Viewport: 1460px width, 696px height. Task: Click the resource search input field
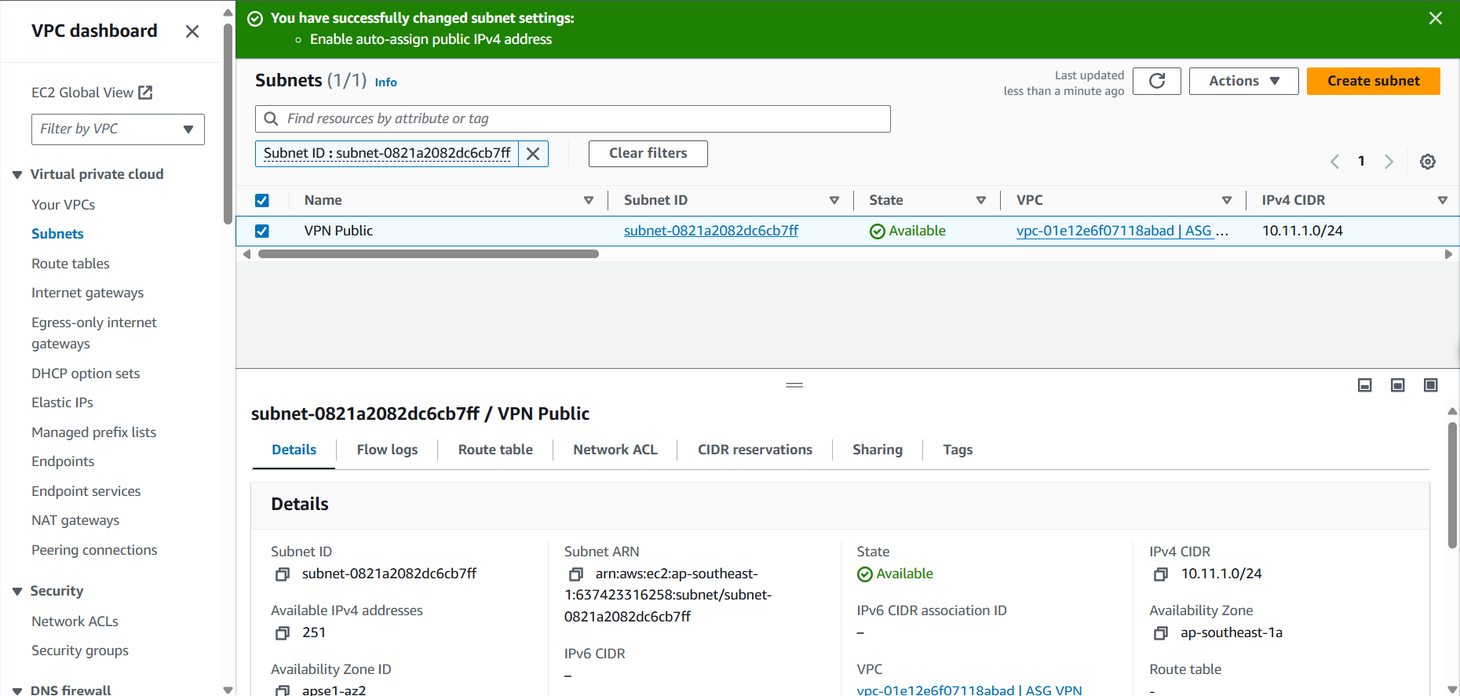click(x=573, y=118)
